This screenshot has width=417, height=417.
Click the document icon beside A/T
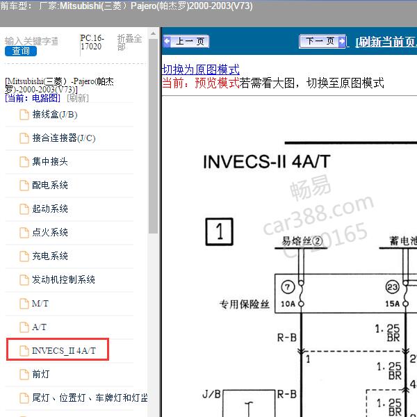click(24, 327)
